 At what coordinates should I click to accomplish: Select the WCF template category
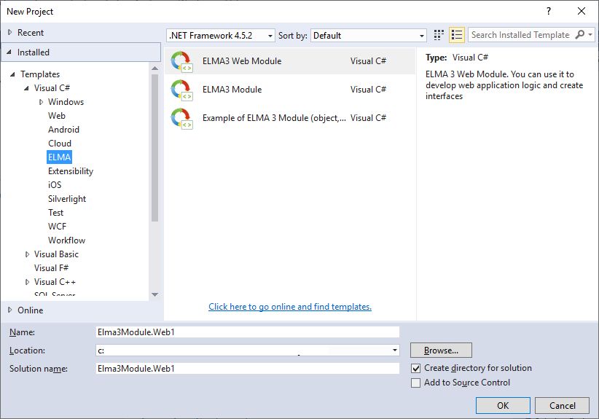tap(57, 227)
